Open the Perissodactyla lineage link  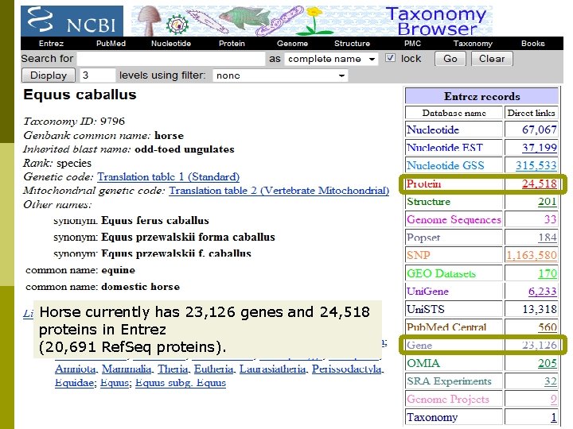tap(347, 369)
